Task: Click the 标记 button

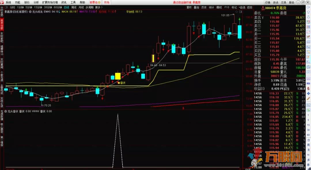Action: coord(234,7)
